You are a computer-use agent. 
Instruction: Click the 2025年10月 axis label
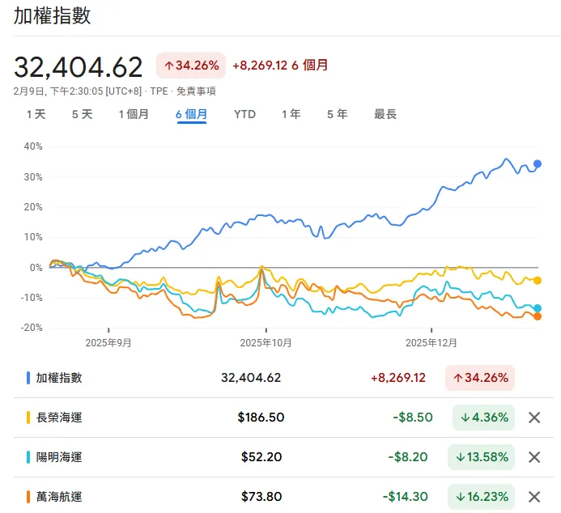tap(266, 343)
